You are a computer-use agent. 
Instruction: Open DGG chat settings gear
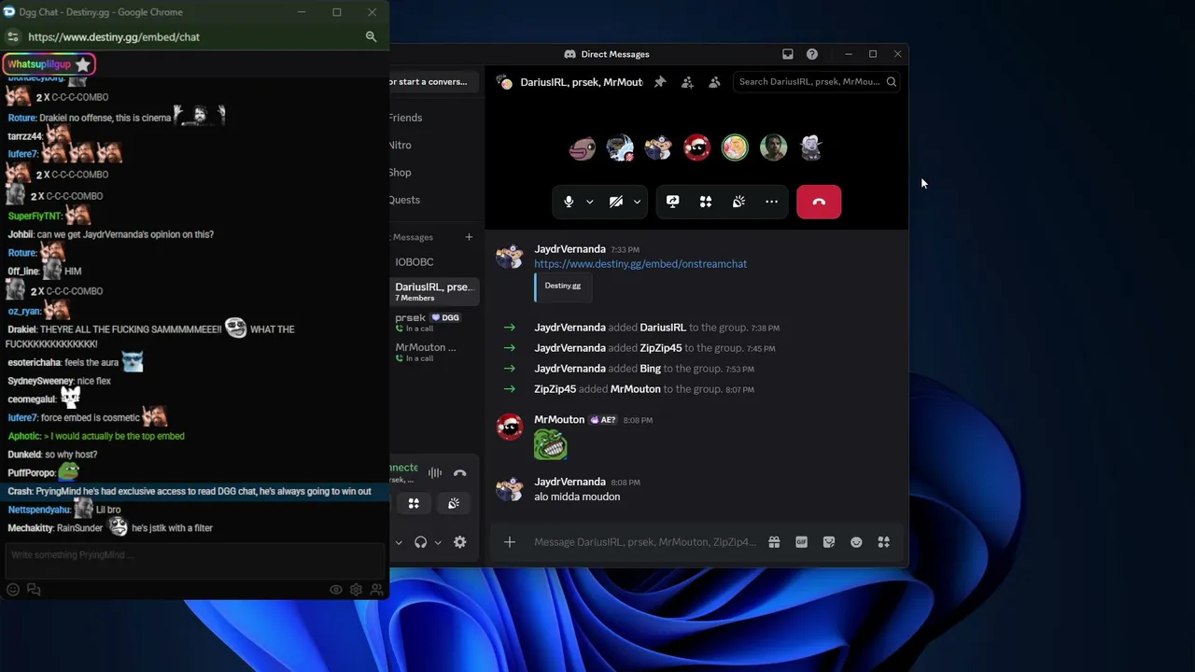356,590
